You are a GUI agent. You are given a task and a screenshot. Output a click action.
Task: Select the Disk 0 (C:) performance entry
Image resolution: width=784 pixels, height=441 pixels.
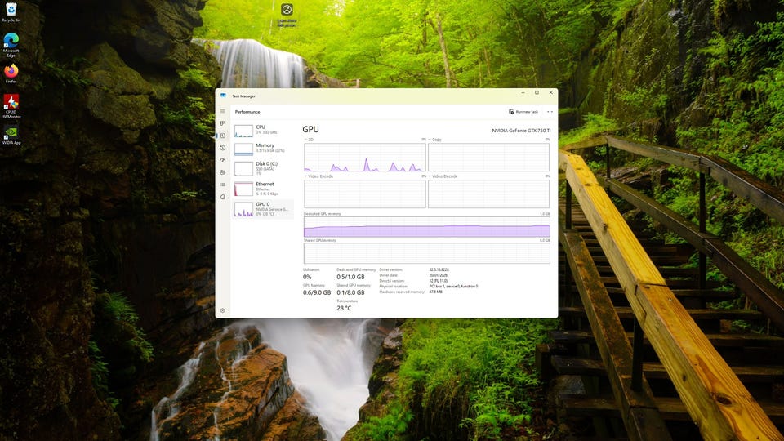point(263,168)
